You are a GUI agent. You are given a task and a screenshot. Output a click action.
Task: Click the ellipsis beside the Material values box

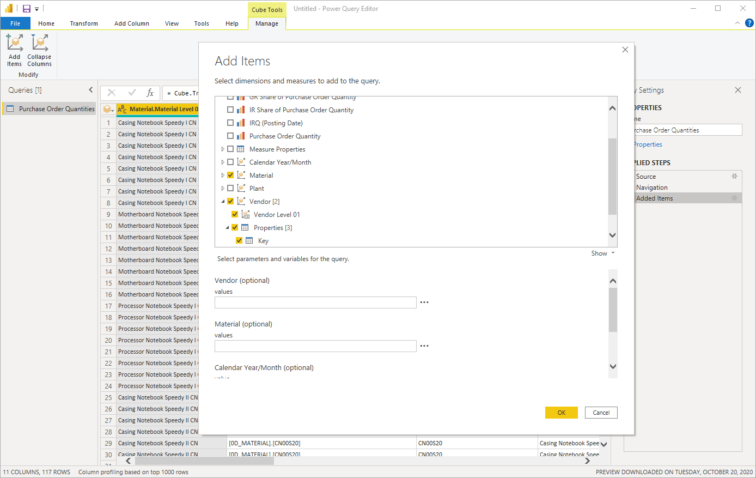click(424, 345)
